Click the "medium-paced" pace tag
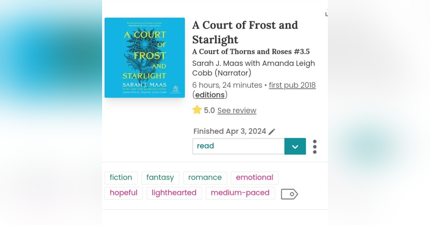This screenshot has height=225, width=430. (240, 193)
